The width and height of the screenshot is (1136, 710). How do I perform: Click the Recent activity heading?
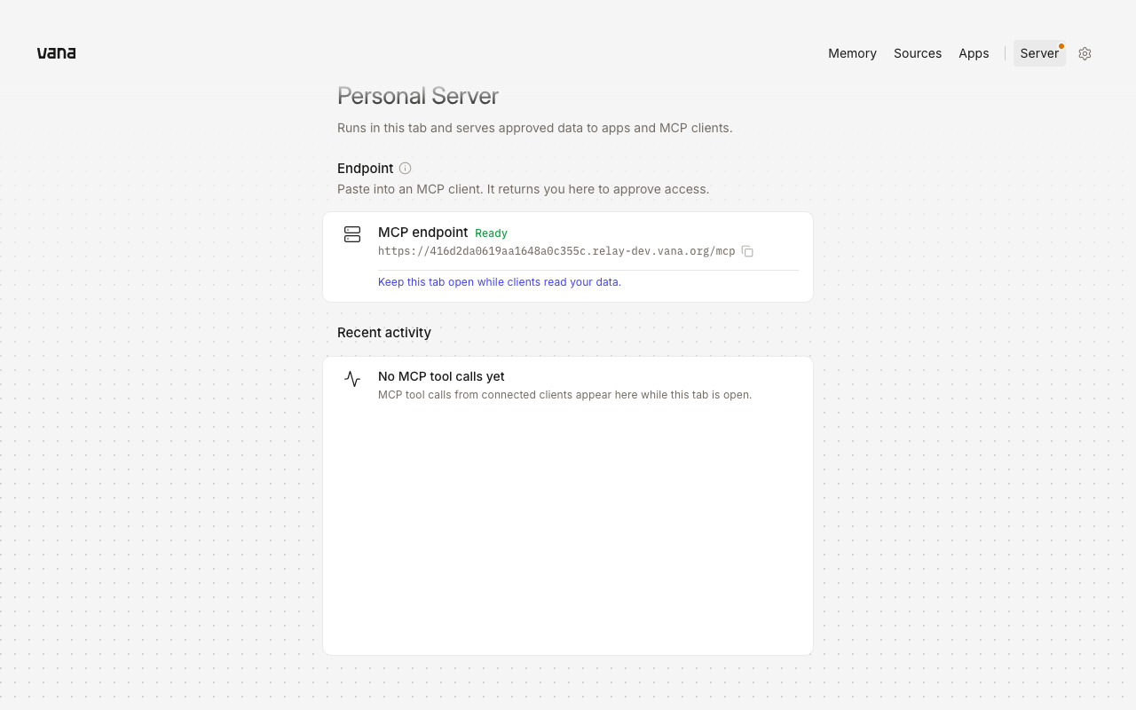384,333
